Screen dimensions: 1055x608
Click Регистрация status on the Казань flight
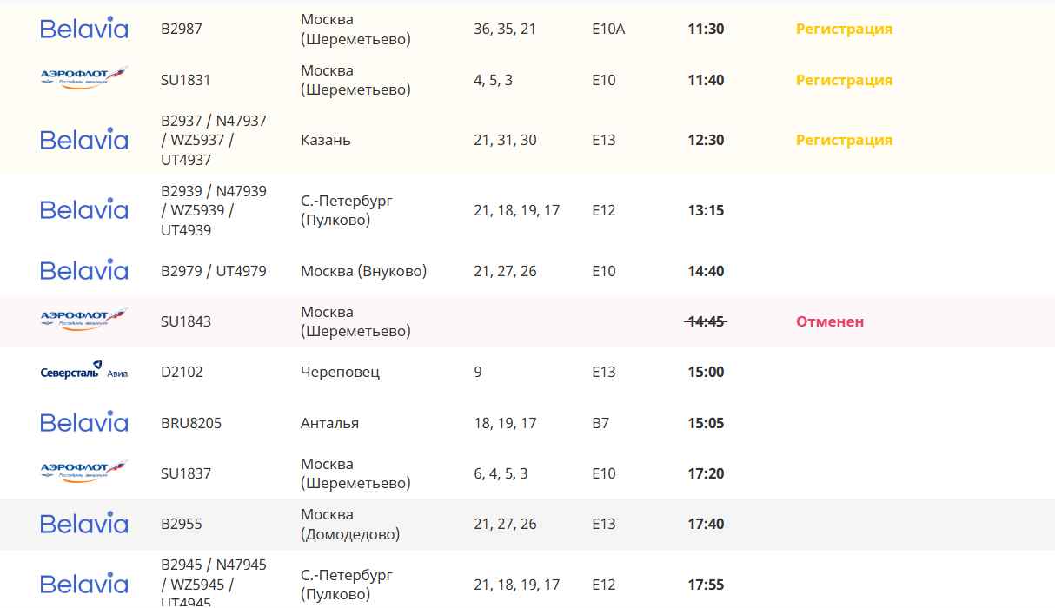844,140
